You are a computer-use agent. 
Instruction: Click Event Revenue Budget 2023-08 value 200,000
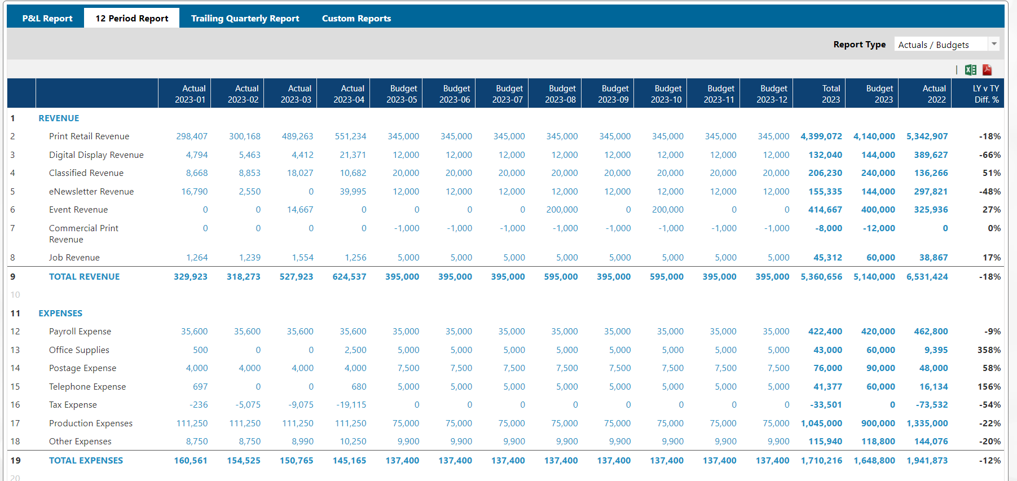point(562,210)
